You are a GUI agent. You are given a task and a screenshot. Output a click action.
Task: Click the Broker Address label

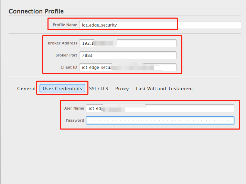[62, 43]
